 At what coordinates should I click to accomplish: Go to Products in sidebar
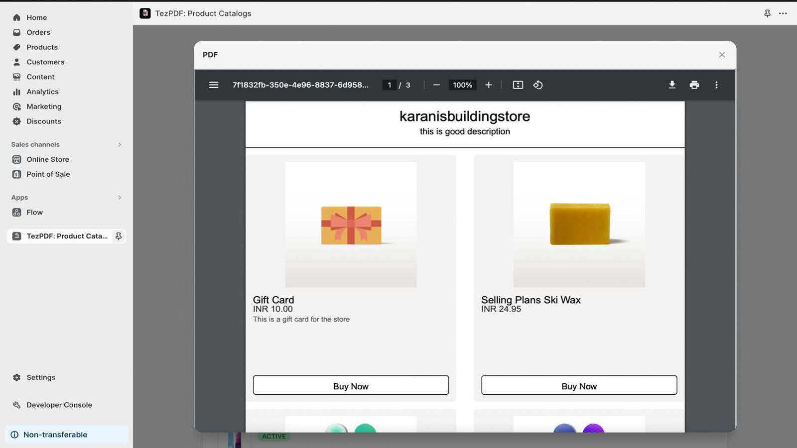42,47
